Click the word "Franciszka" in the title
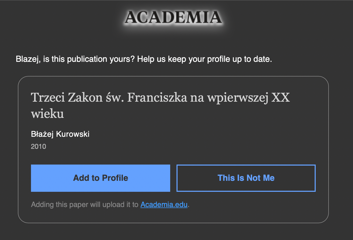Image resolution: width=353 pixels, height=240 pixels. [x=157, y=98]
